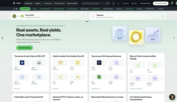Select the Time Machine pill
177x102 pixels.
(150, 9)
